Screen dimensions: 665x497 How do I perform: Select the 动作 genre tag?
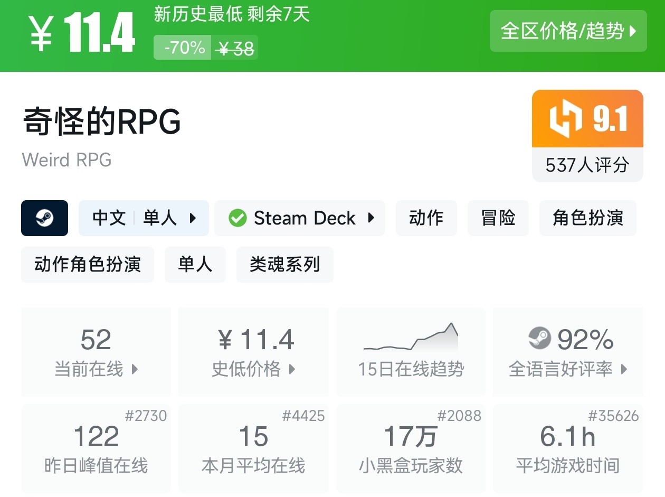426,218
